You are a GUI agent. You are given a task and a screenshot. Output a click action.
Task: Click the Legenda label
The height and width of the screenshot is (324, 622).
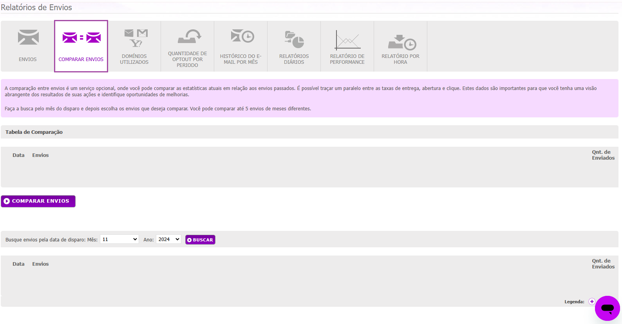coord(574,302)
